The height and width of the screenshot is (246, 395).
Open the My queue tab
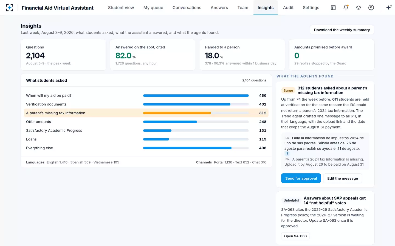tap(153, 8)
